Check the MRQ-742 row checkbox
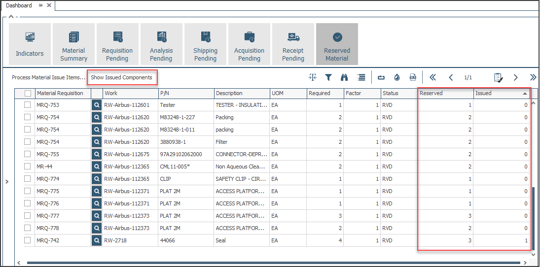This screenshot has width=541, height=267. pyautogui.click(x=27, y=240)
